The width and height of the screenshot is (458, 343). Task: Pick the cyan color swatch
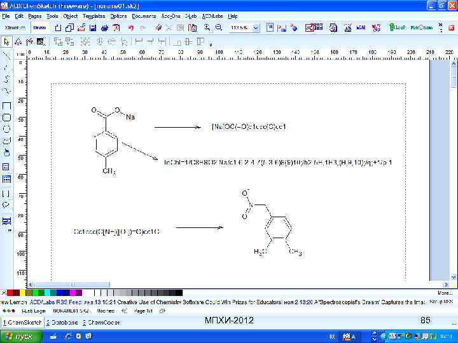47,293
